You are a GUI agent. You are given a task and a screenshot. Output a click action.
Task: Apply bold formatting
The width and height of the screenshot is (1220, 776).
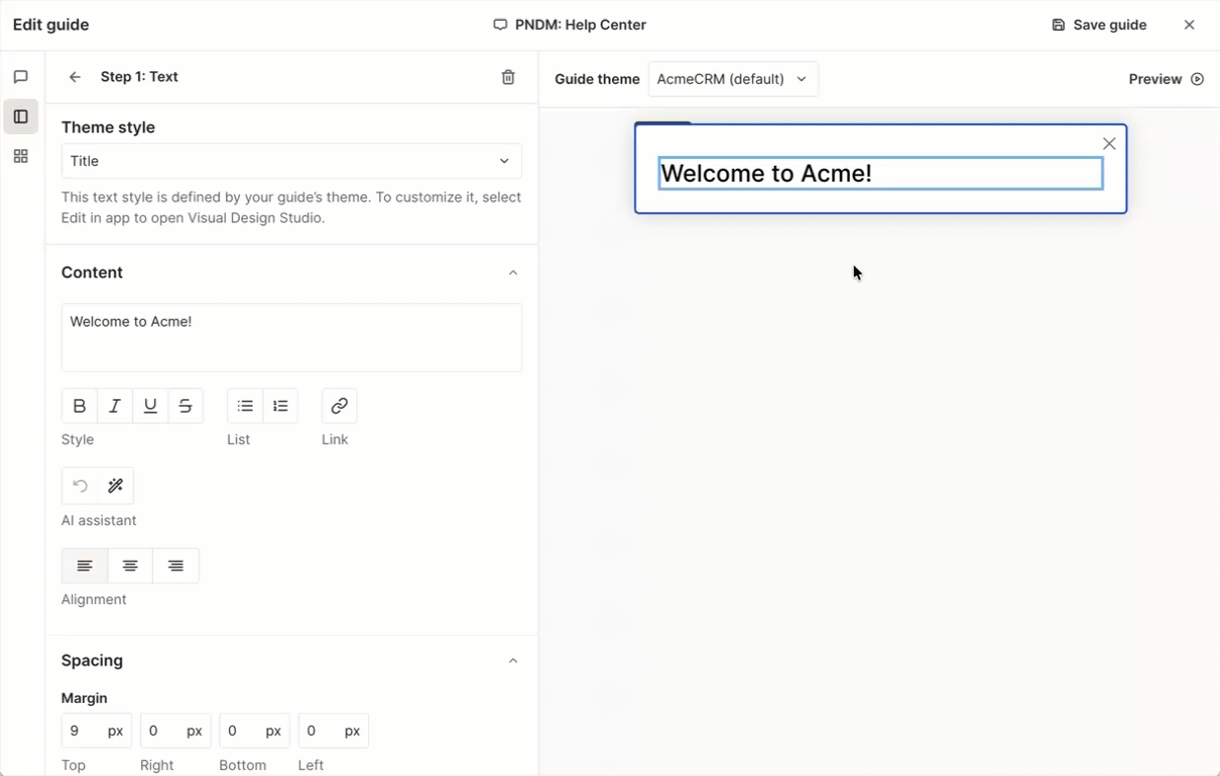pyautogui.click(x=79, y=406)
